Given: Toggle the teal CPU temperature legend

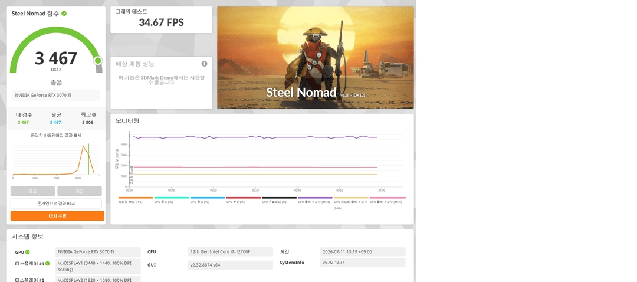Looking at the screenshot, I should click(172, 200).
